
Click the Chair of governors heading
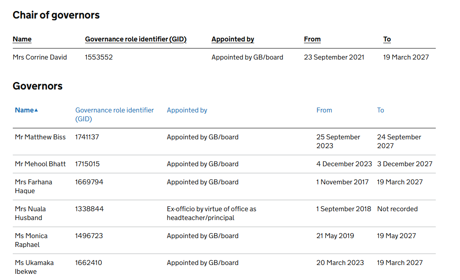(56, 15)
